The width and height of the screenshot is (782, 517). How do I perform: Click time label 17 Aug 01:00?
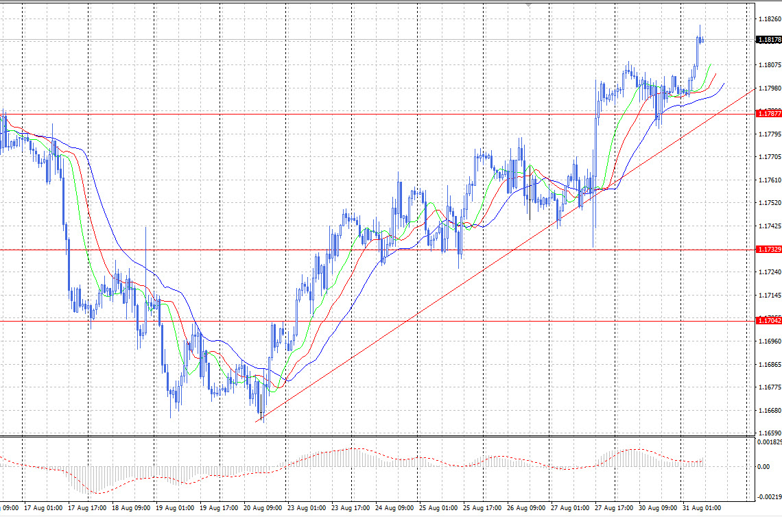43,508
